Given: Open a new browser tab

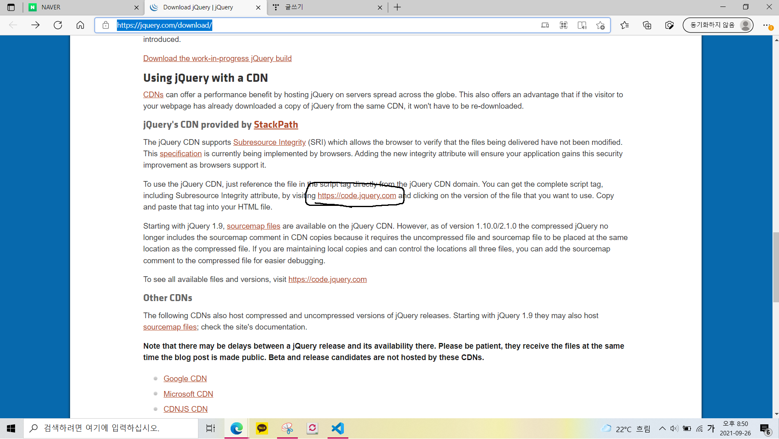Looking at the screenshot, I should 398,7.
